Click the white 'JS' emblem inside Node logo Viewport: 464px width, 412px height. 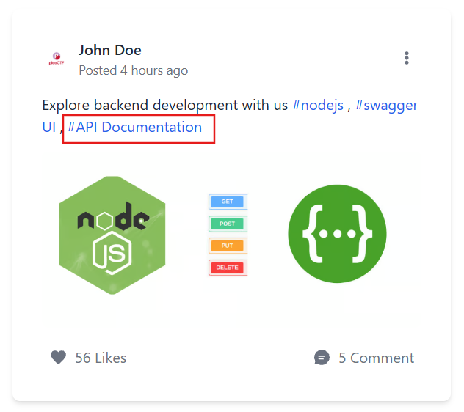pyautogui.click(x=113, y=254)
